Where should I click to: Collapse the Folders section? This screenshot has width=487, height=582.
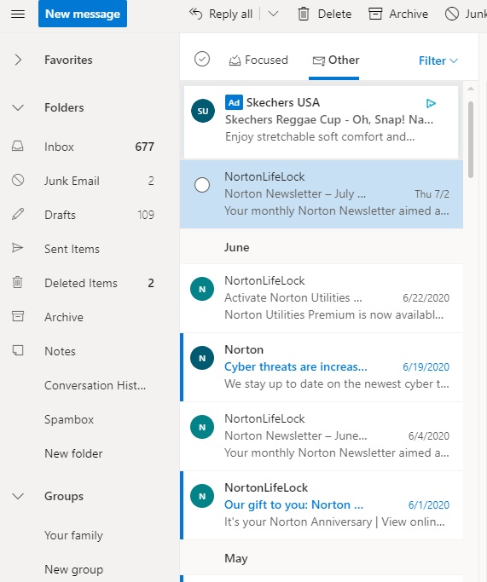pyautogui.click(x=17, y=107)
